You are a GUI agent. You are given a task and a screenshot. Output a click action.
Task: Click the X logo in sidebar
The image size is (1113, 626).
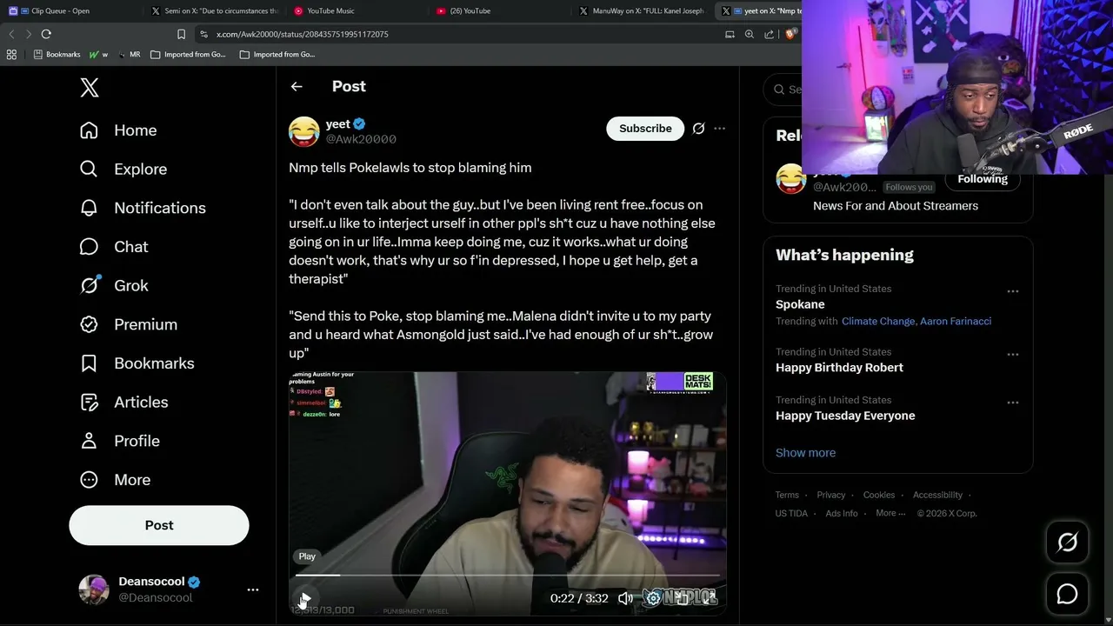pos(90,87)
